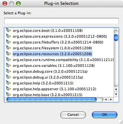Click the vertical scrollbar down arrow
Screen dimensions: 123x124
[x=116, y=94]
